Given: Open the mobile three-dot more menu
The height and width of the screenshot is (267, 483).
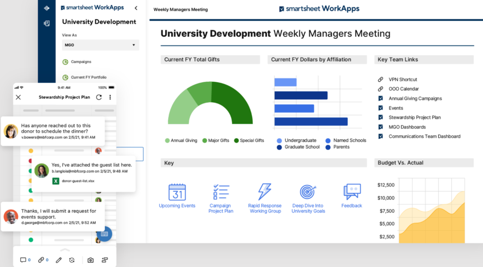Looking at the screenshot, I should click(x=110, y=97).
